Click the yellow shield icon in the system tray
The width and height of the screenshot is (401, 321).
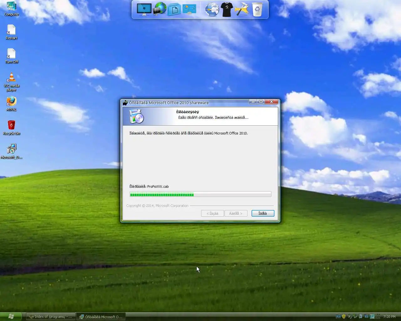tap(344, 316)
